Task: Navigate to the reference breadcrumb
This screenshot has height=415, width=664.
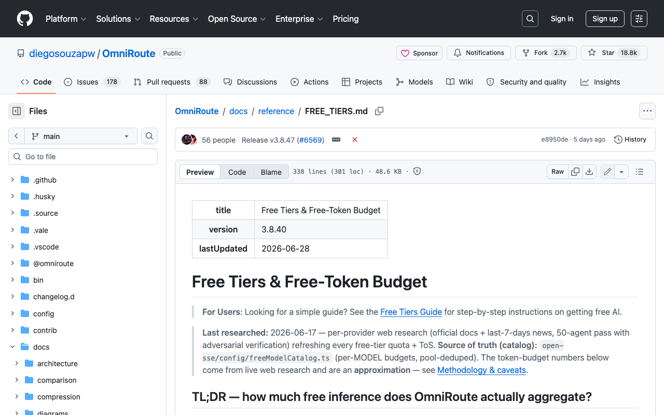Action: [x=276, y=111]
